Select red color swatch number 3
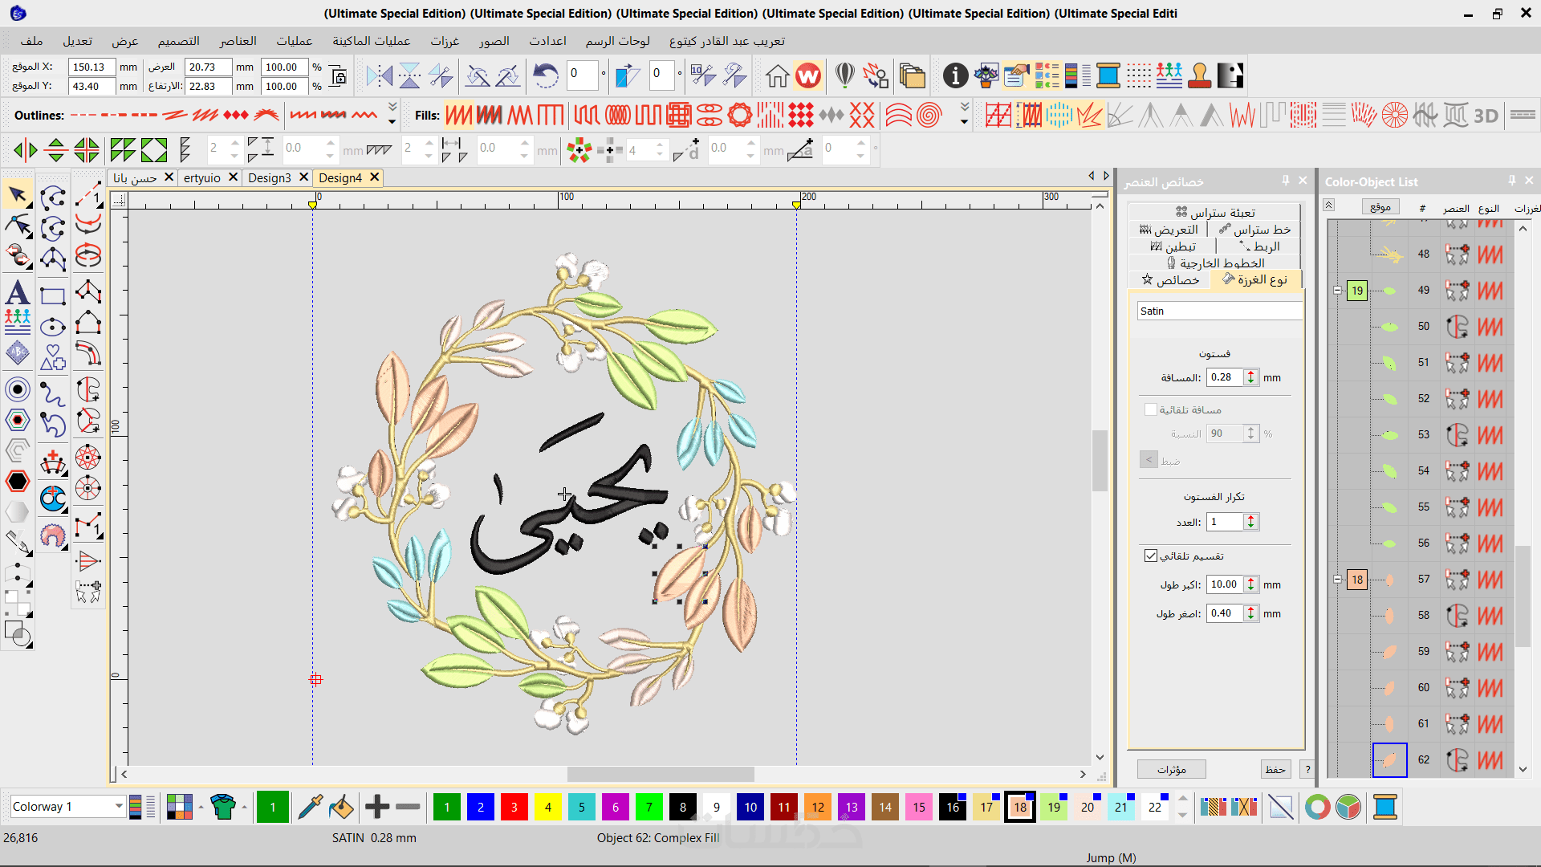The width and height of the screenshot is (1541, 867). (514, 807)
